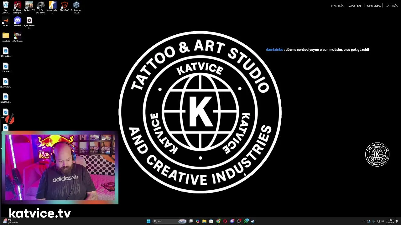Open WhatsApp from the taskbar
This screenshot has height=225, width=401.
(x=246, y=221)
